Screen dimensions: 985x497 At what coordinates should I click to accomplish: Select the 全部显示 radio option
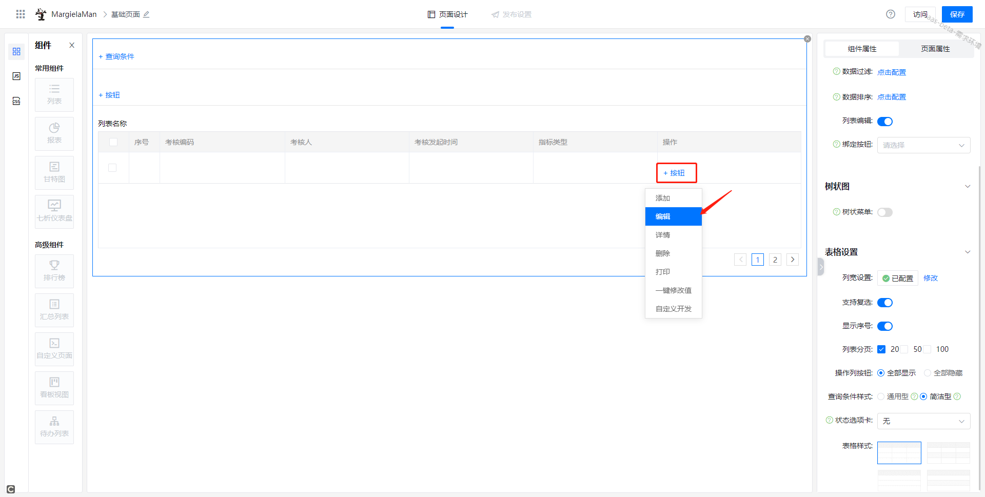click(x=881, y=373)
